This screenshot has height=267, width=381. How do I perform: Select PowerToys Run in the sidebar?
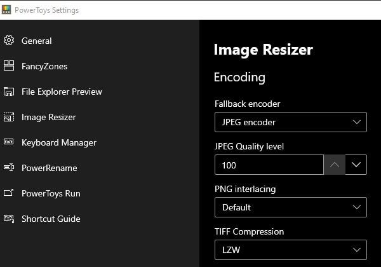[x=51, y=193]
